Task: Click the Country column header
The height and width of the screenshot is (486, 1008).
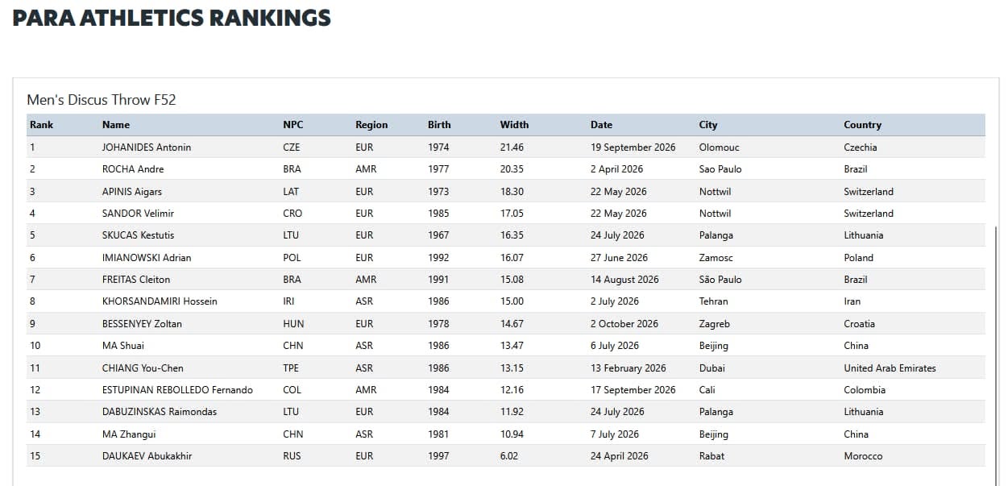Action: [862, 125]
